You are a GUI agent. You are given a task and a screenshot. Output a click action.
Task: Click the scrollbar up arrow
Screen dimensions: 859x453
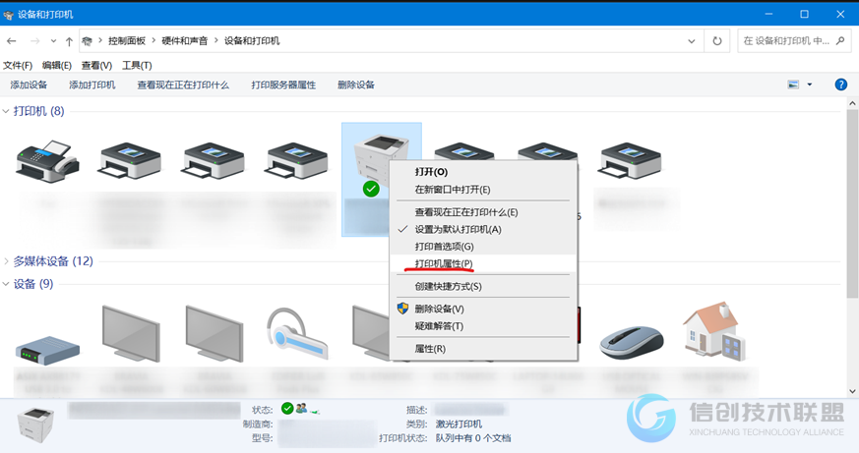852,103
